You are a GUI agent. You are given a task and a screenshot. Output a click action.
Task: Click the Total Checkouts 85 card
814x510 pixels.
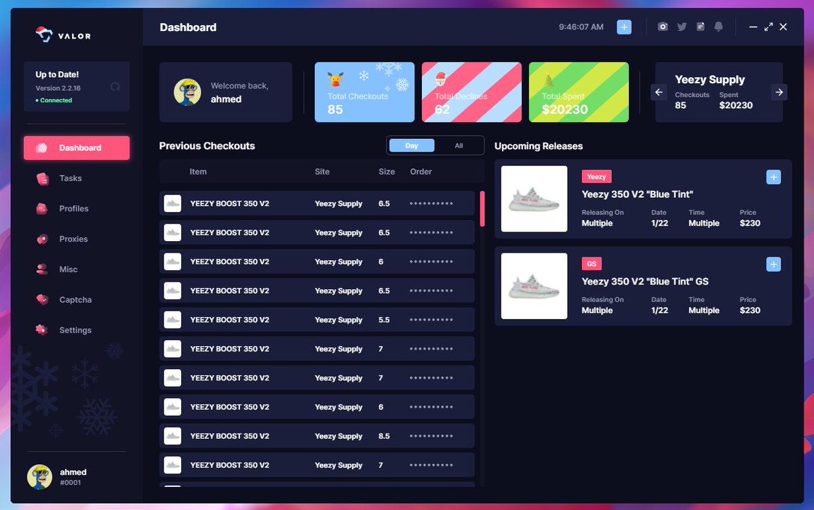tap(364, 92)
